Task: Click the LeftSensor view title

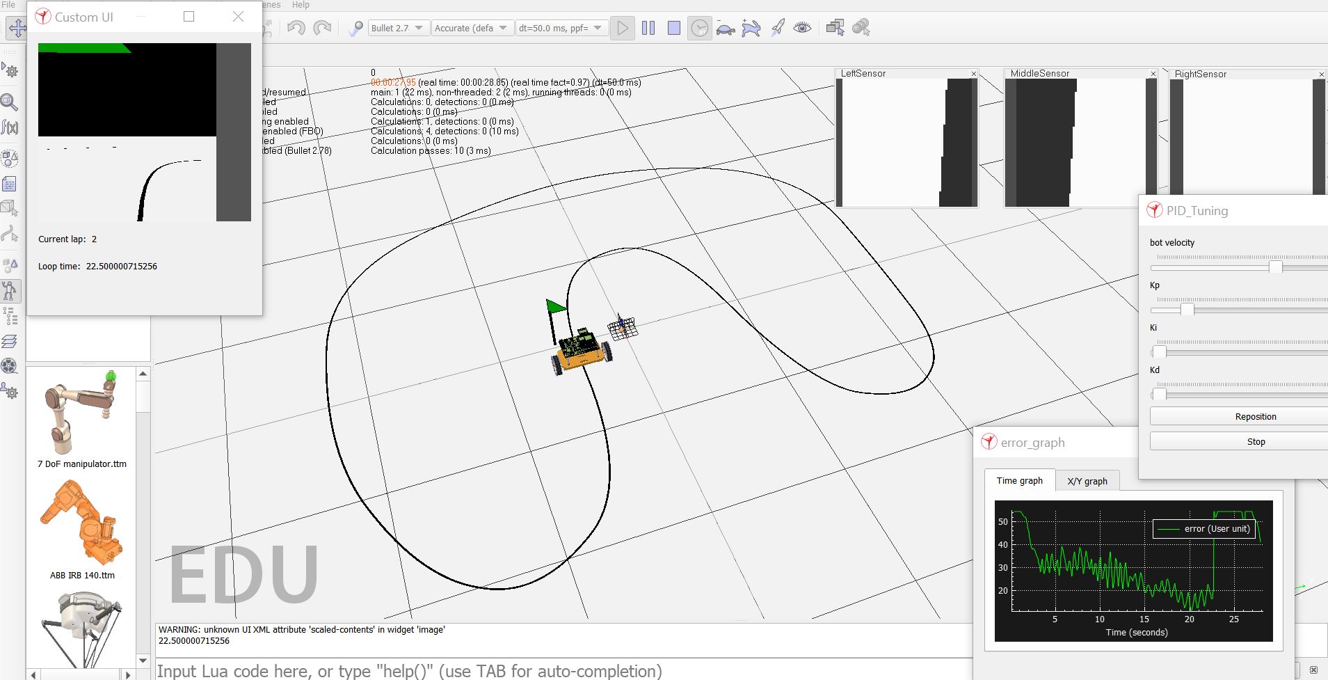Action: coord(863,73)
